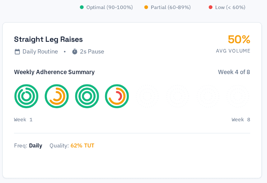The image size is (267, 183).
Task: Click the Straight Leg Raises exercise title
Action: [x=48, y=39]
